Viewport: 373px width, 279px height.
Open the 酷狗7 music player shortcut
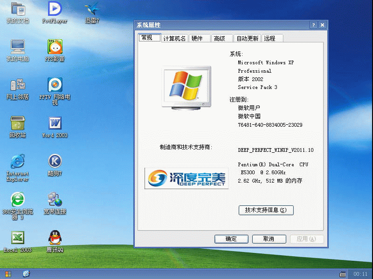[55, 165]
